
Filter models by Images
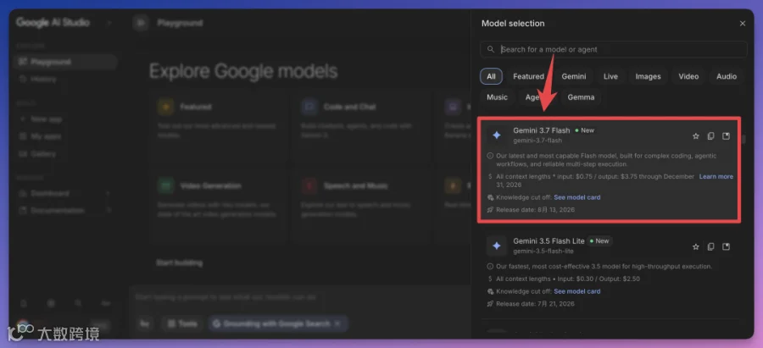(x=648, y=76)
